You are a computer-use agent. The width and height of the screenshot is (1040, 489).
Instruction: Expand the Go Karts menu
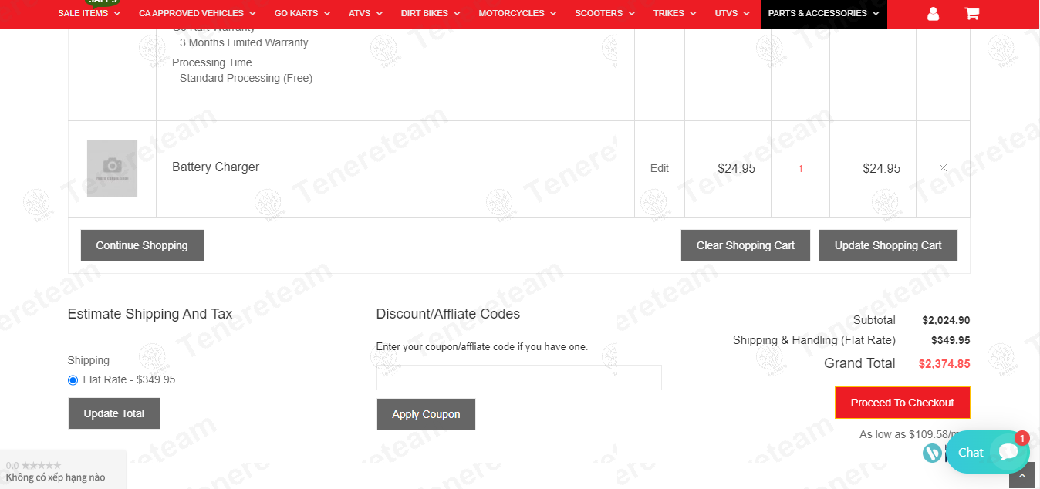tap(302, 13)
